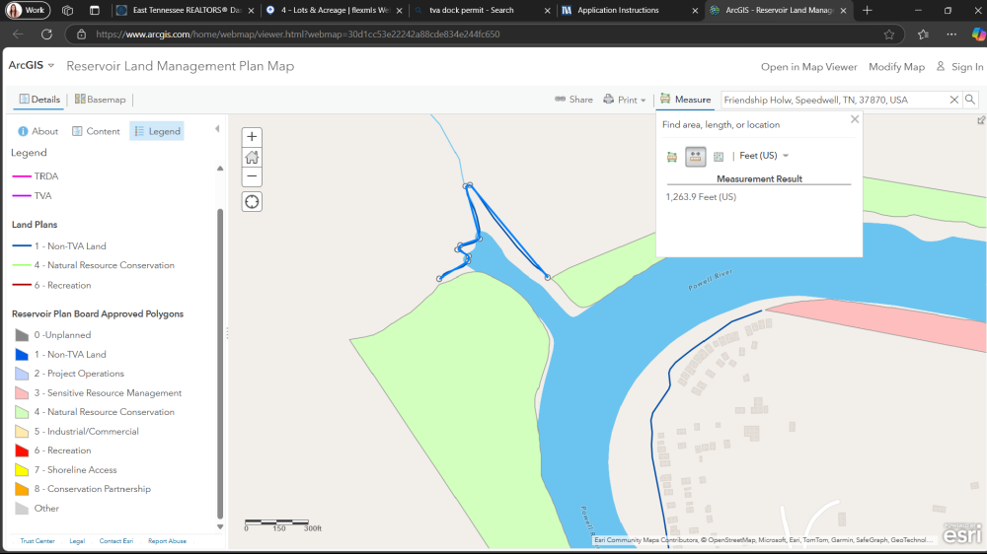This screenshot has height=554, width=987.
Task: Zoom in on the map
Action: coord(253,137)
